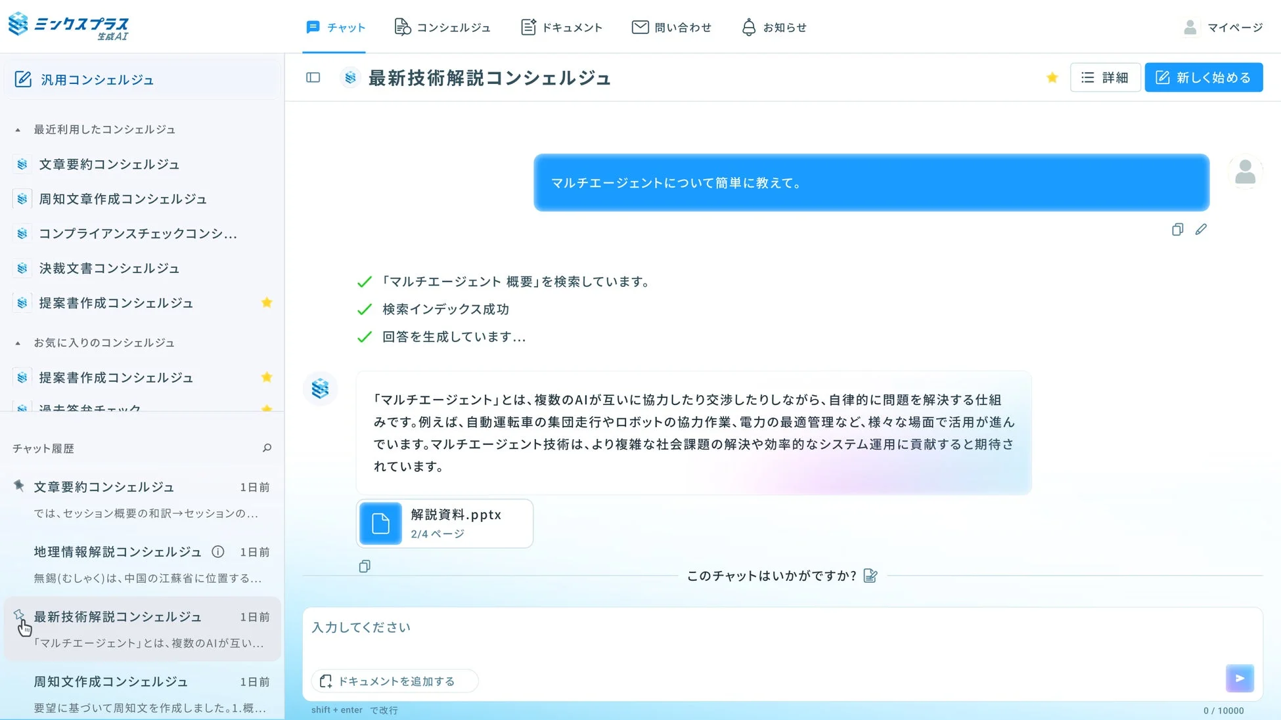Screen dimensions: 1281x720
Task: Send a message with the blue arrow icon
Action: tap(1240, 678)
